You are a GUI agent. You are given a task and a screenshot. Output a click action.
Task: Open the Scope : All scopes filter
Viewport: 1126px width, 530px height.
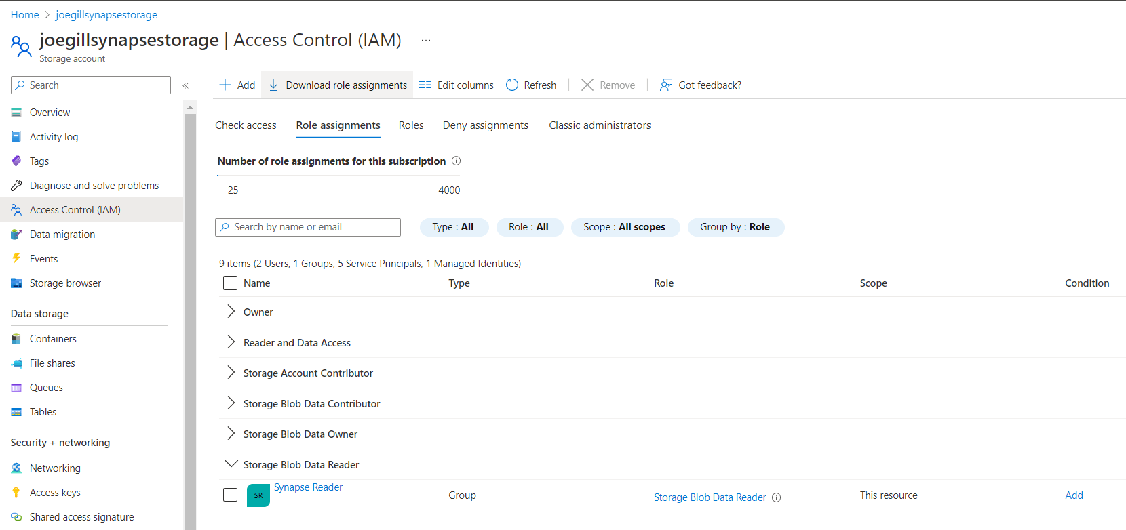click(625, 227)
